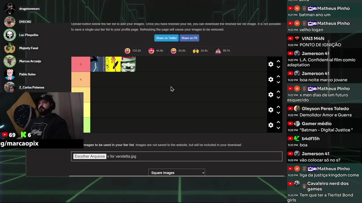Viewport: 362px width, 203px height.
Task: Select green fifth tier label
Action: 87,125
